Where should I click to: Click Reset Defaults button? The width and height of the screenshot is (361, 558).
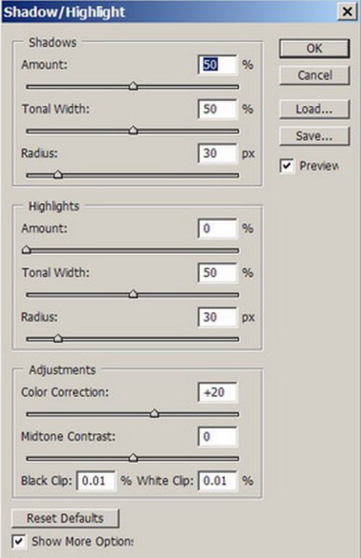[x=66, y=518]
